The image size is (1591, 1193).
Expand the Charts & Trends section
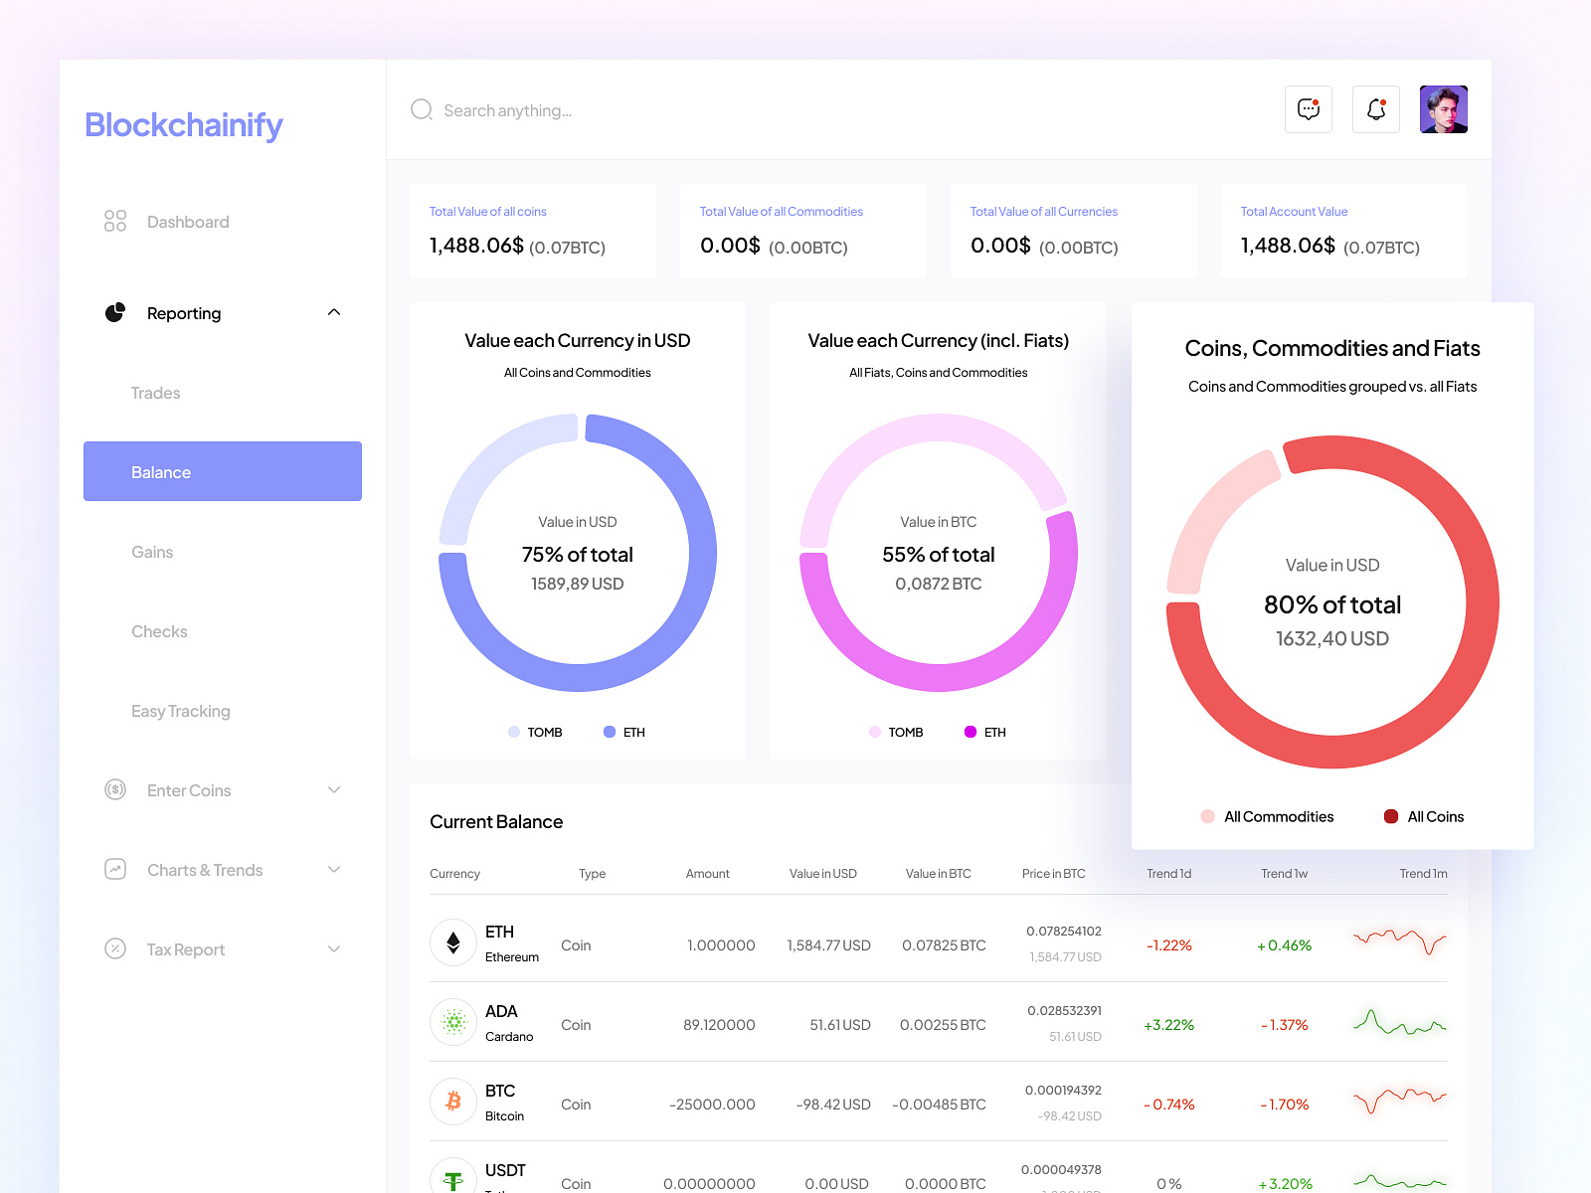point(335,869)
